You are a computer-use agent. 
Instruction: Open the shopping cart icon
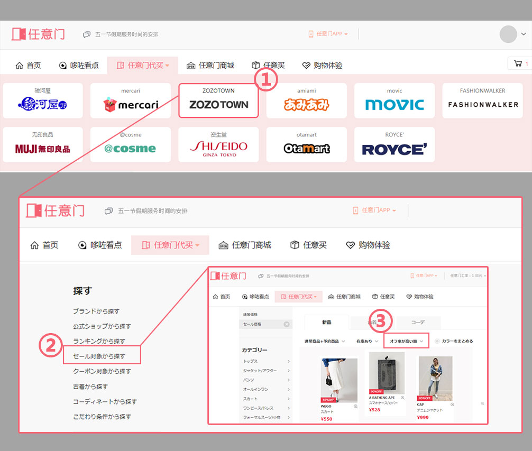[518, 63]
